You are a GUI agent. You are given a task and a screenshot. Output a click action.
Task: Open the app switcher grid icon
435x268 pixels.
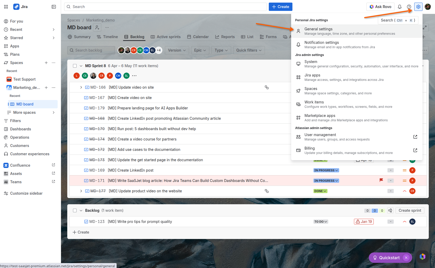pyautogui.click(x=6, y=7)
